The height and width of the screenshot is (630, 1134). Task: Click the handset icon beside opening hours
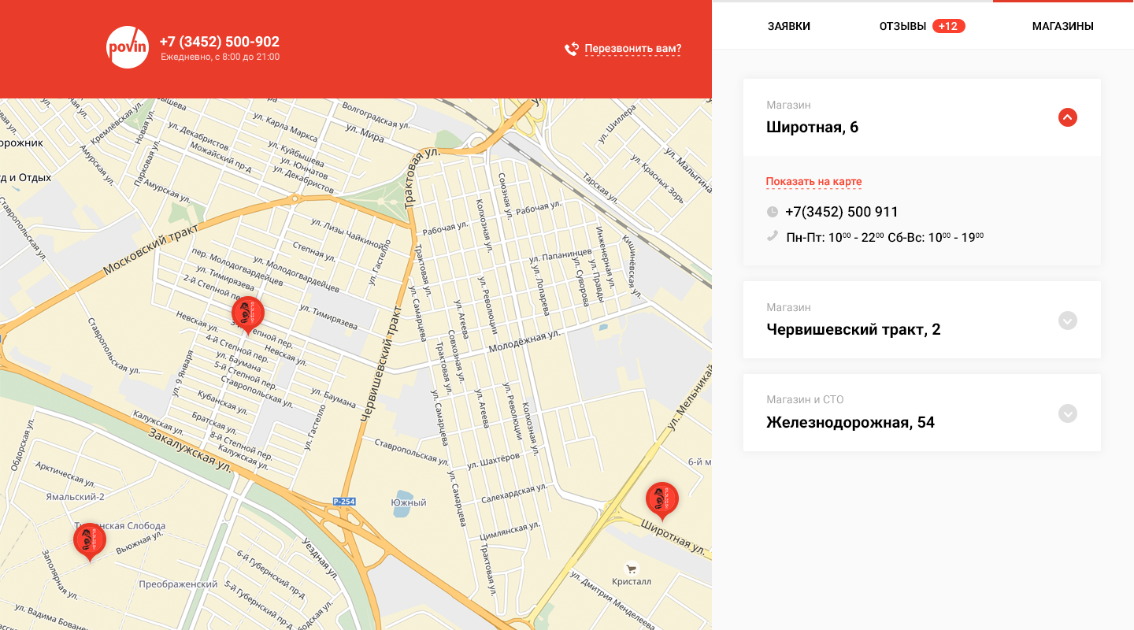point(772,235)
